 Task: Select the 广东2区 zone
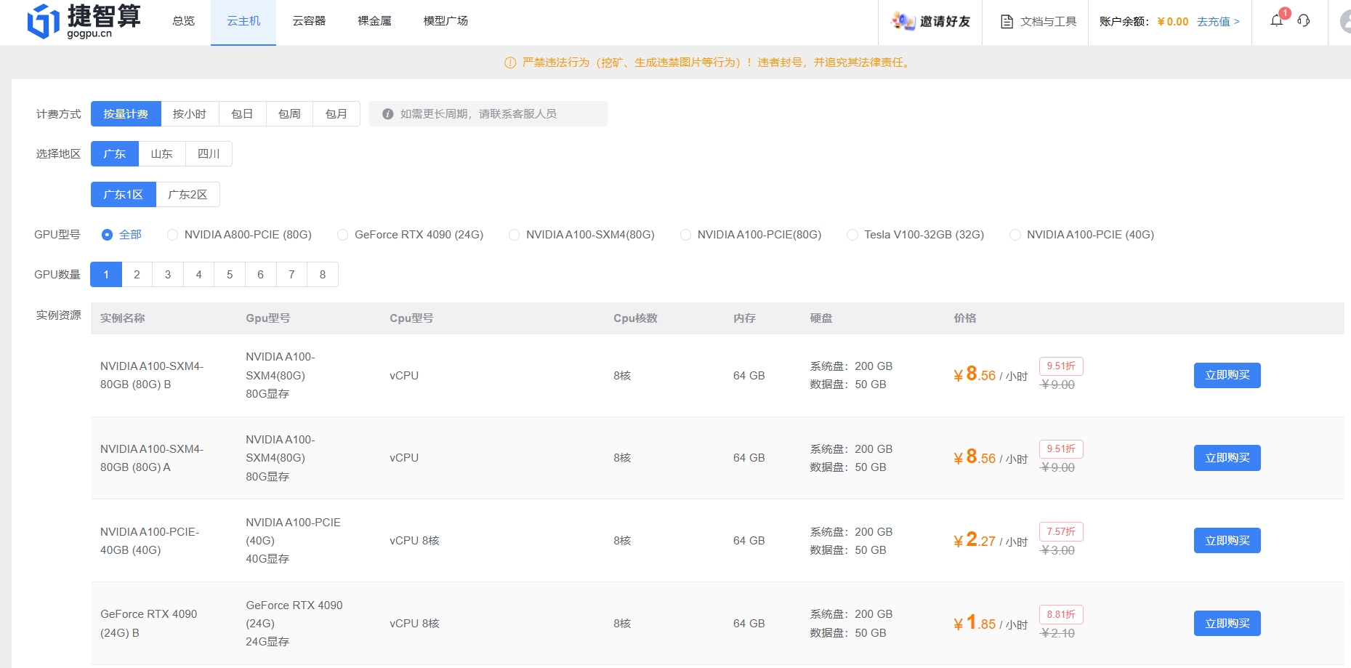pyautogui.click(x=187, y=195)
